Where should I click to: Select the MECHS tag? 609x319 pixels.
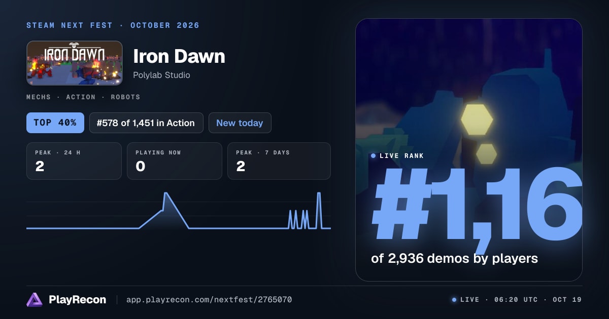(39, 97)
